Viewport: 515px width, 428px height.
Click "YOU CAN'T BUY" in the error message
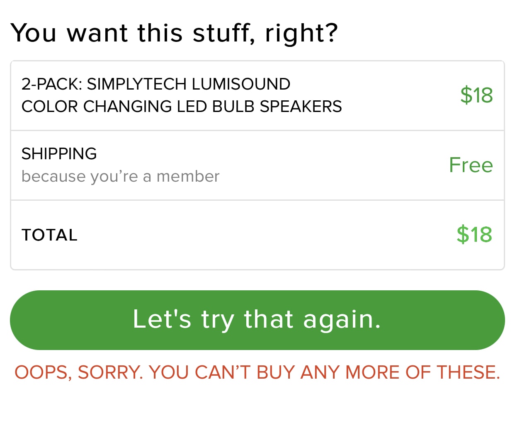click(222, 372)
